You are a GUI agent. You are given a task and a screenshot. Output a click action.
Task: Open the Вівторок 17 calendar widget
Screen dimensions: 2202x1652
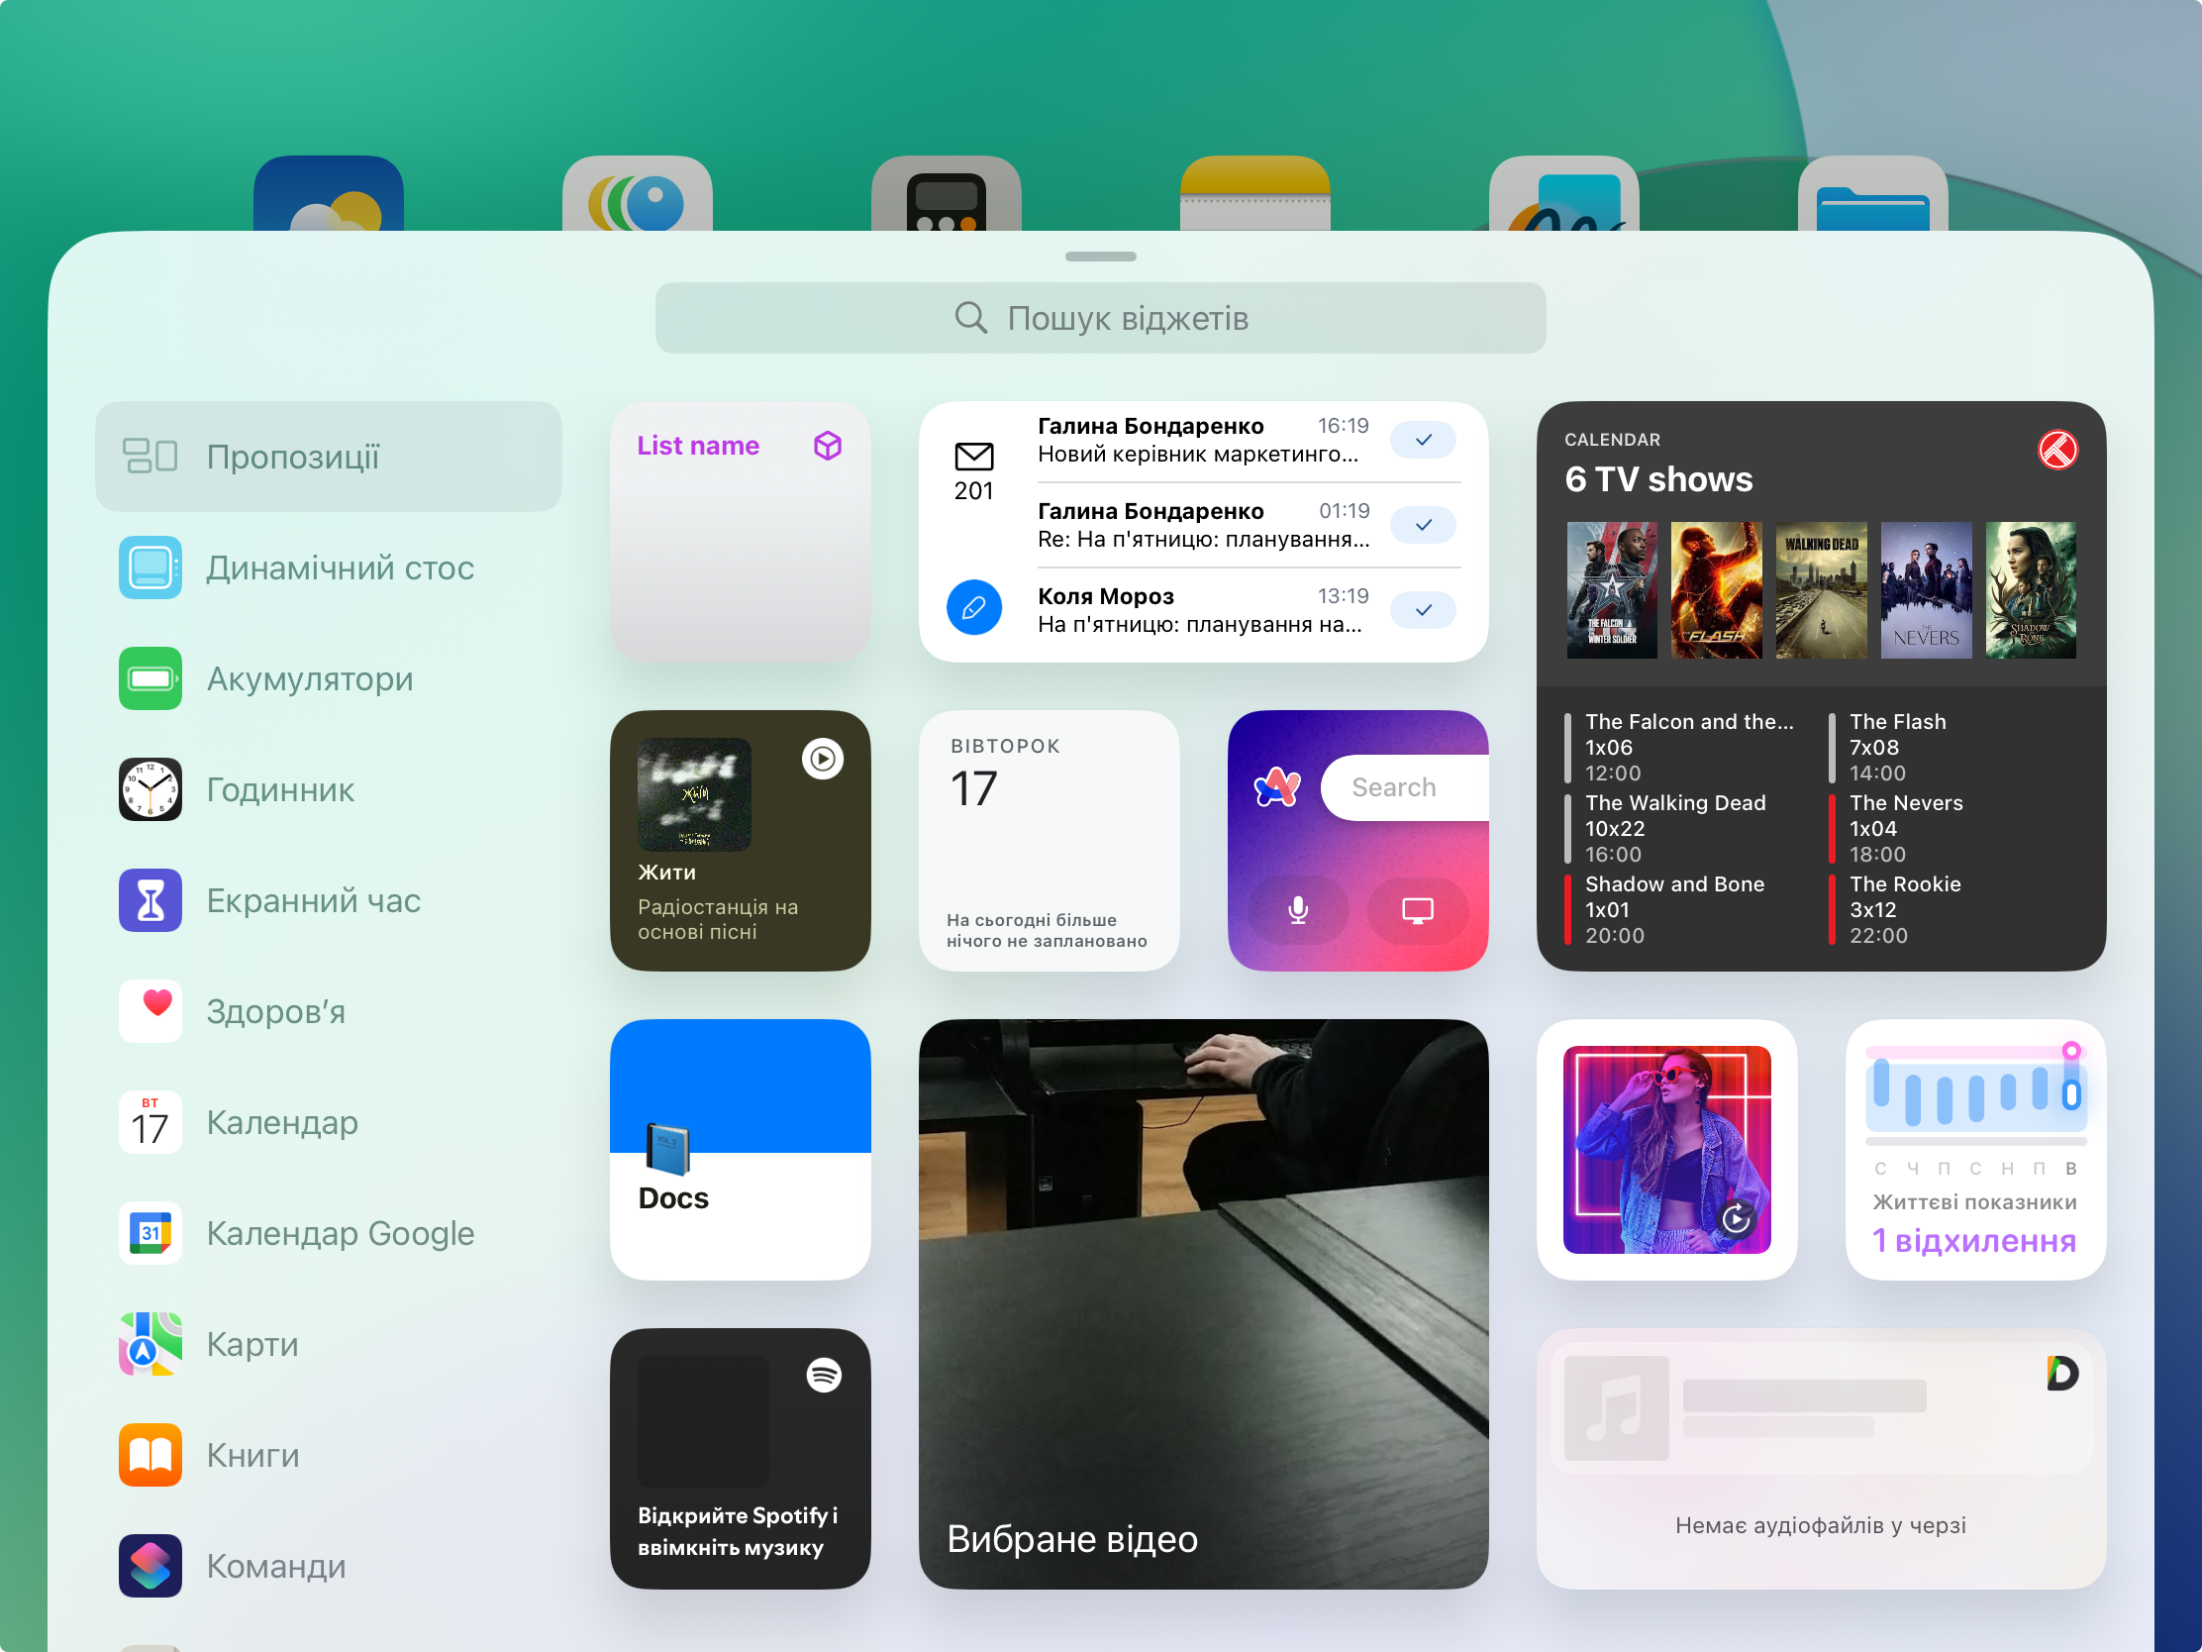coord(1049,841)
